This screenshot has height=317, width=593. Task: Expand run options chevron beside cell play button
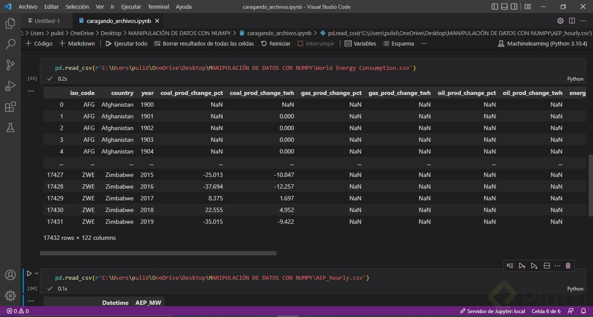36,273
